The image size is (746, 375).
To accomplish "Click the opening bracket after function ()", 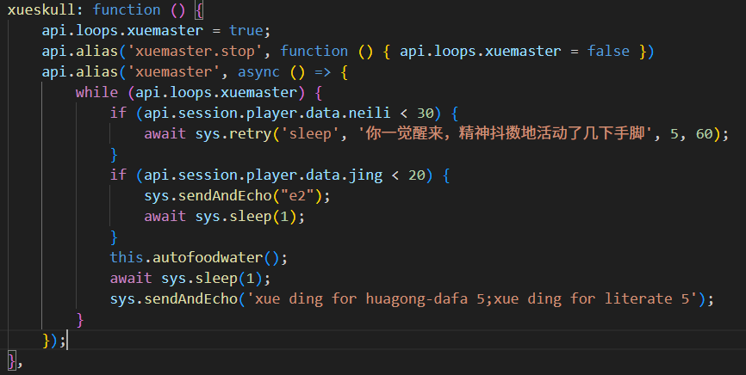I will click(199, 10).
